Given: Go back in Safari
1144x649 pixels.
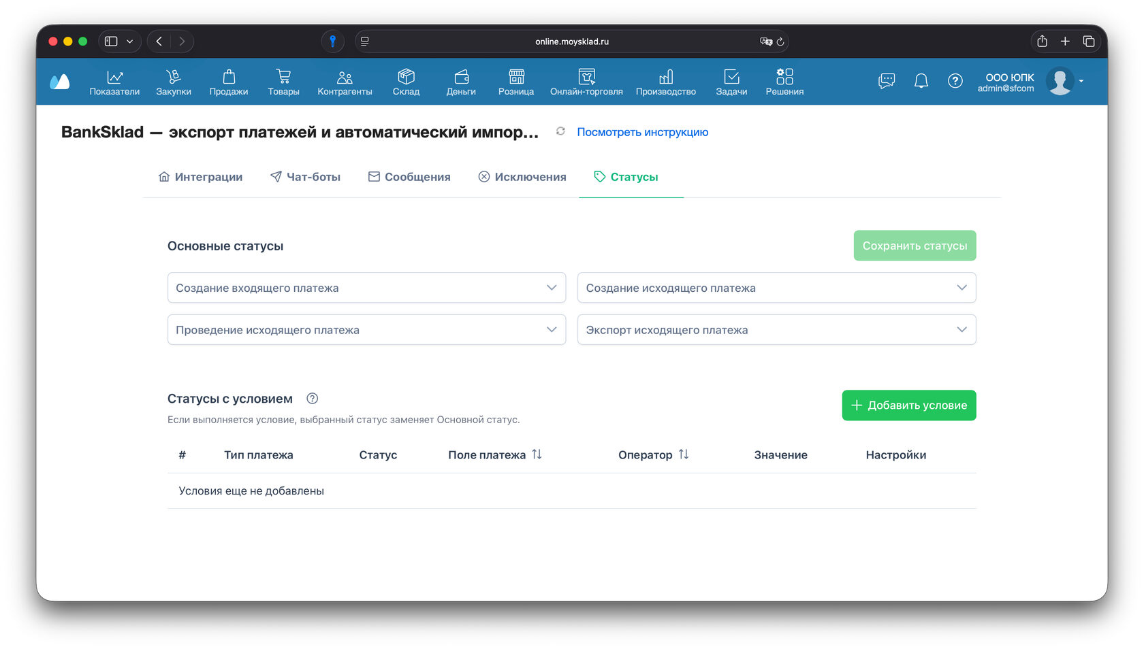Looking at the screenshot, I should pos(159,41).
